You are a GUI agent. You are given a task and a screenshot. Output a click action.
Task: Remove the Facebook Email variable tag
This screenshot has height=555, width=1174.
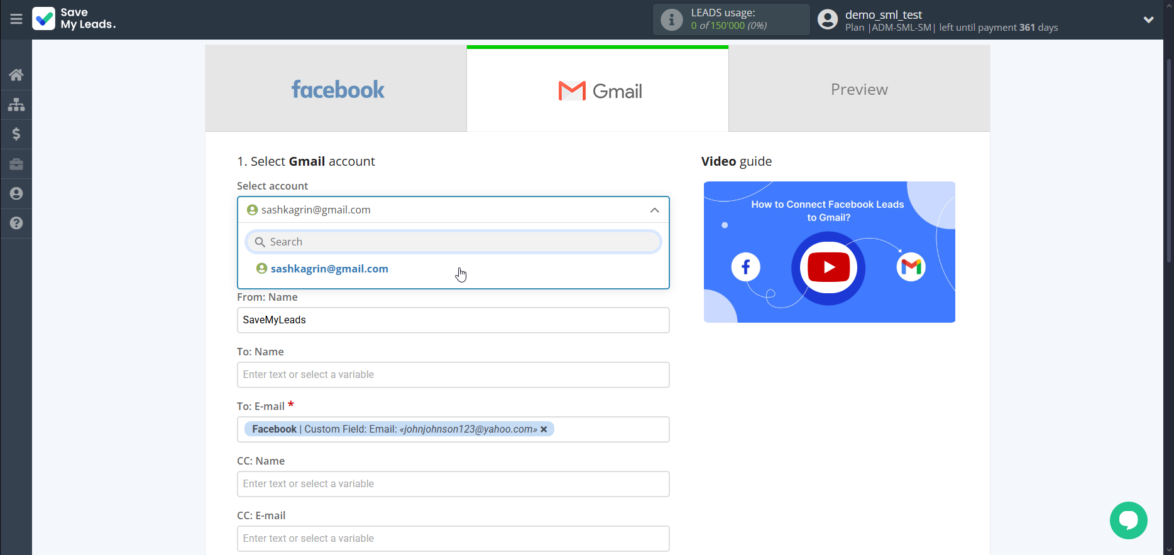(544, 429)
